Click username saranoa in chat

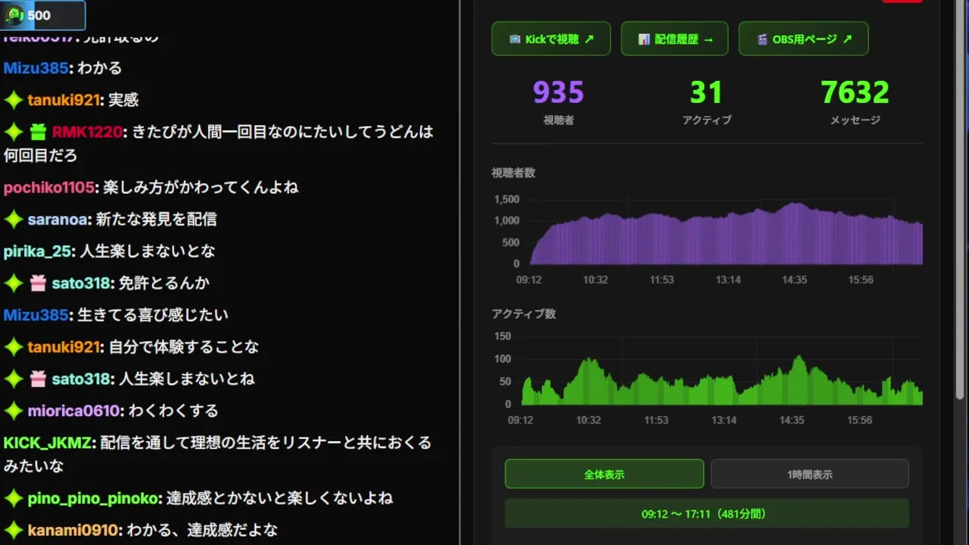pos(57,220)
